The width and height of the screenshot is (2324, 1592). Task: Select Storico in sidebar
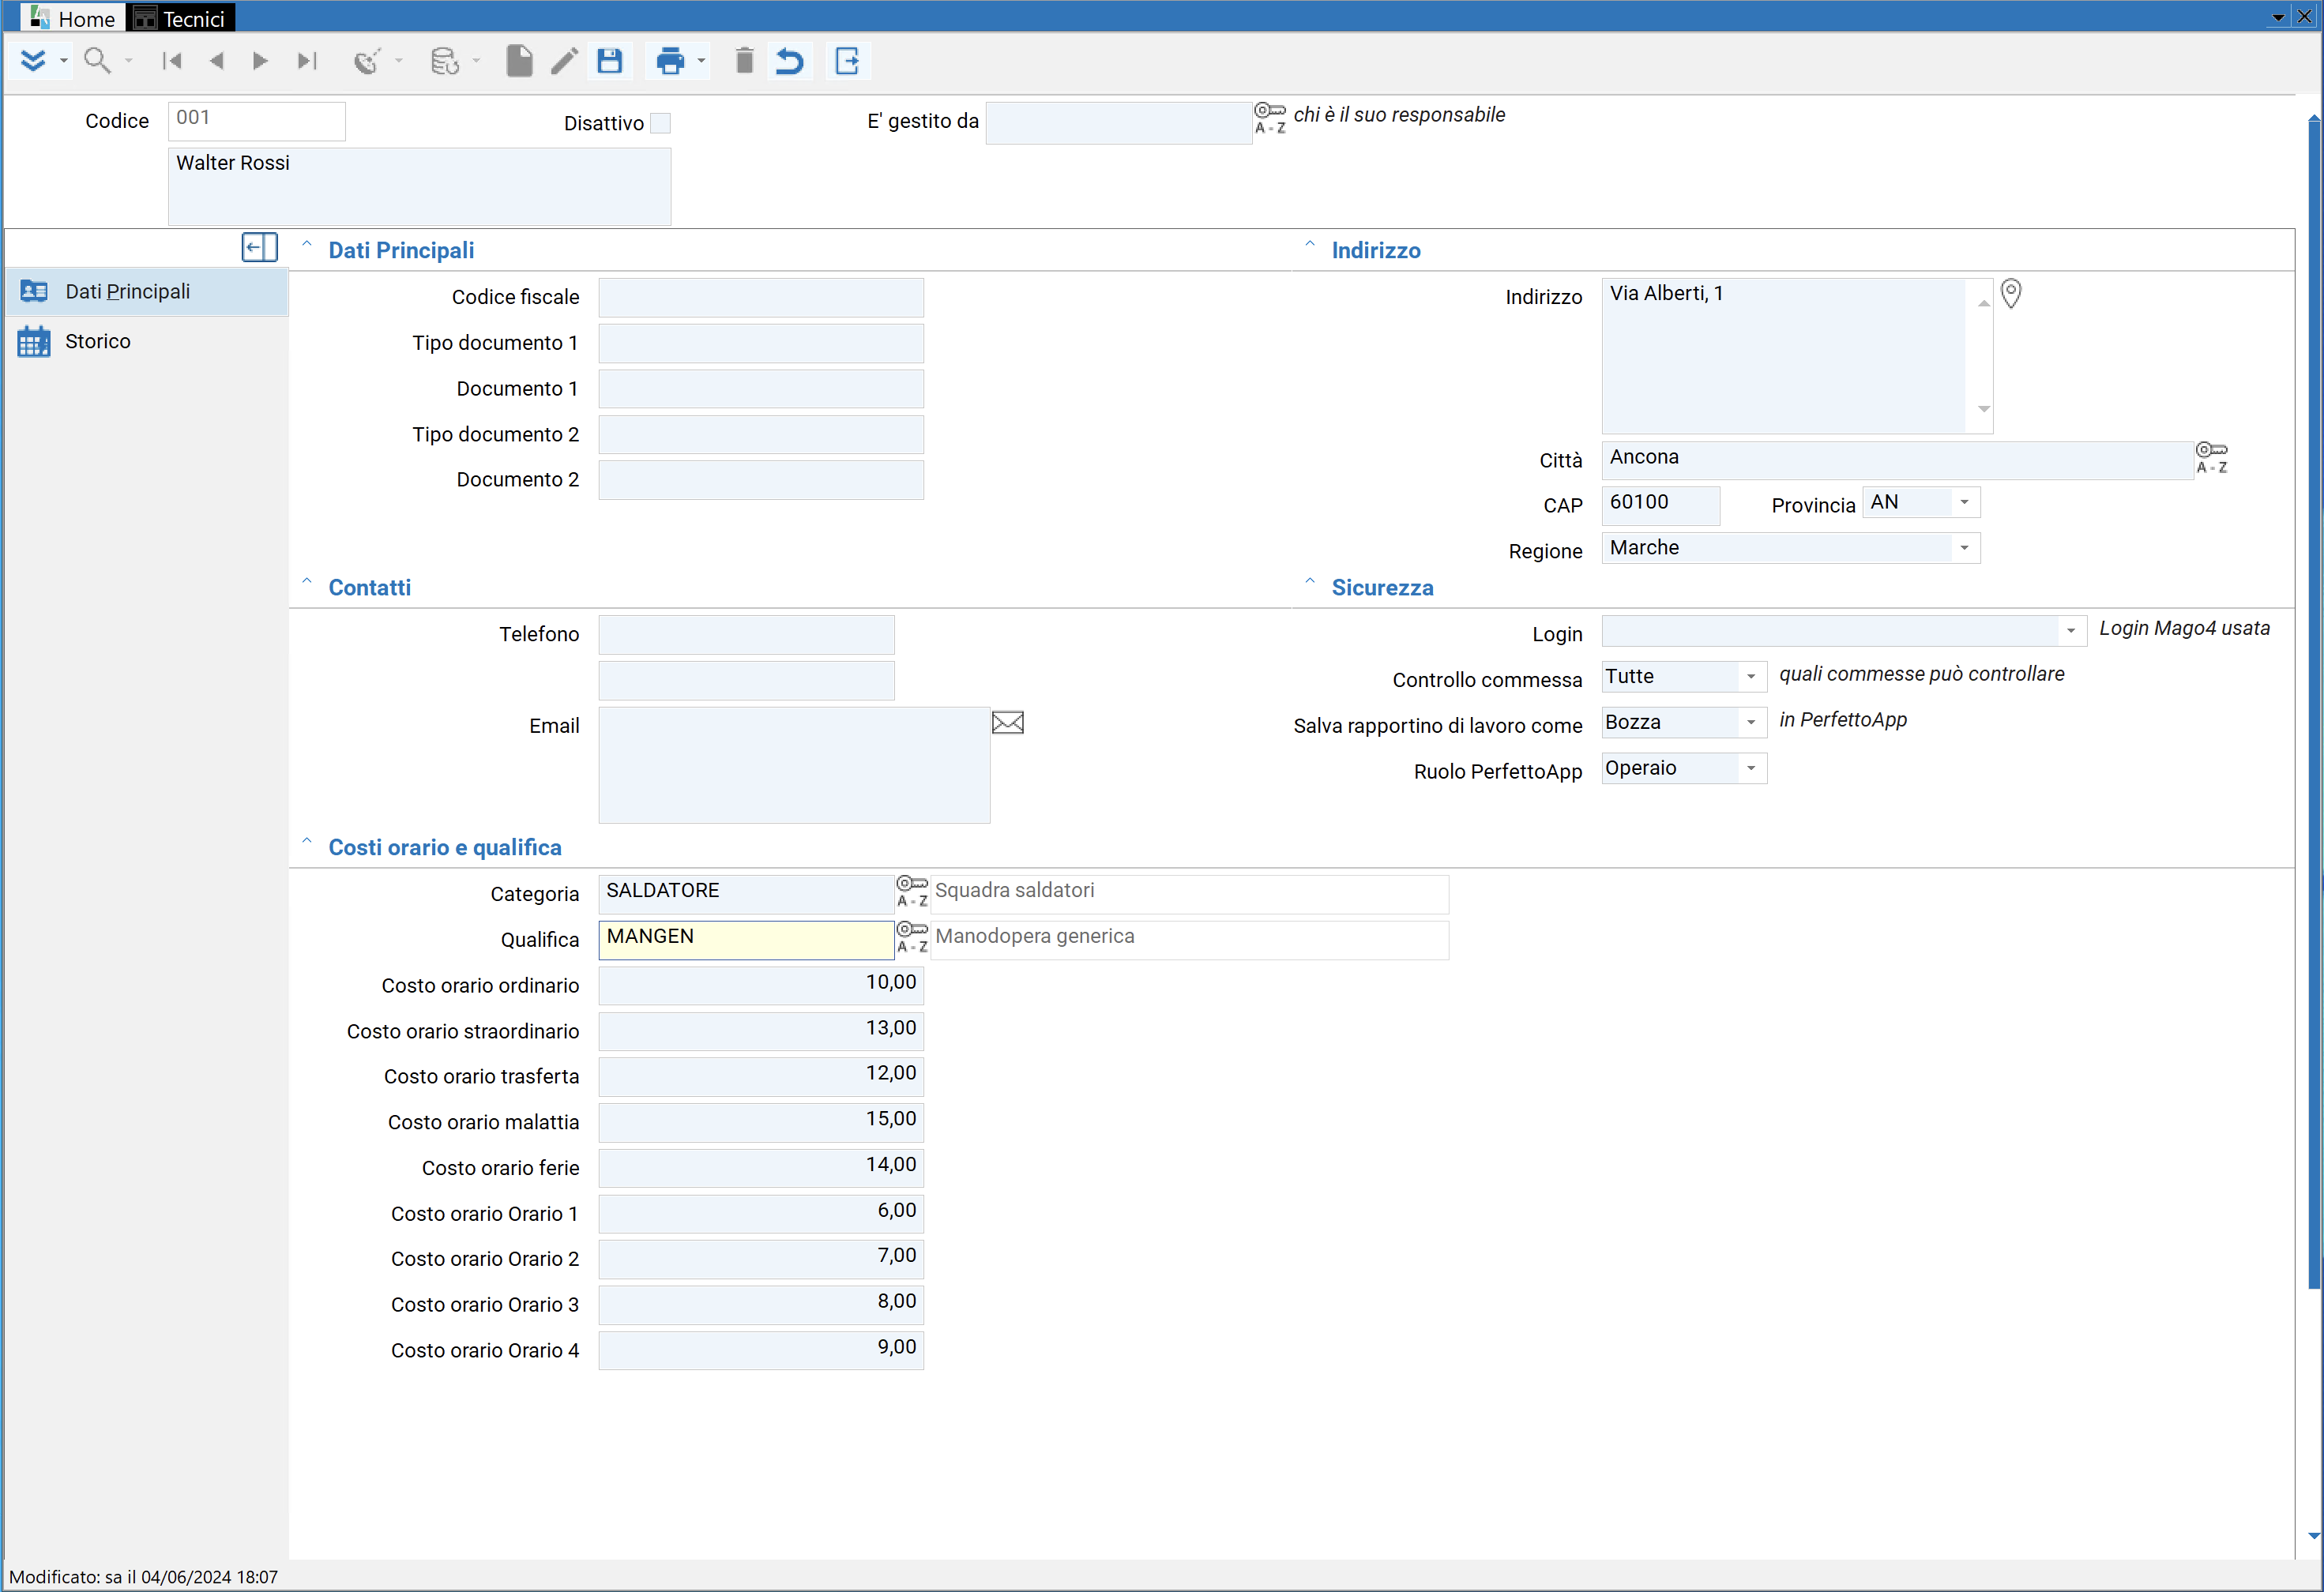pos(147,341)
